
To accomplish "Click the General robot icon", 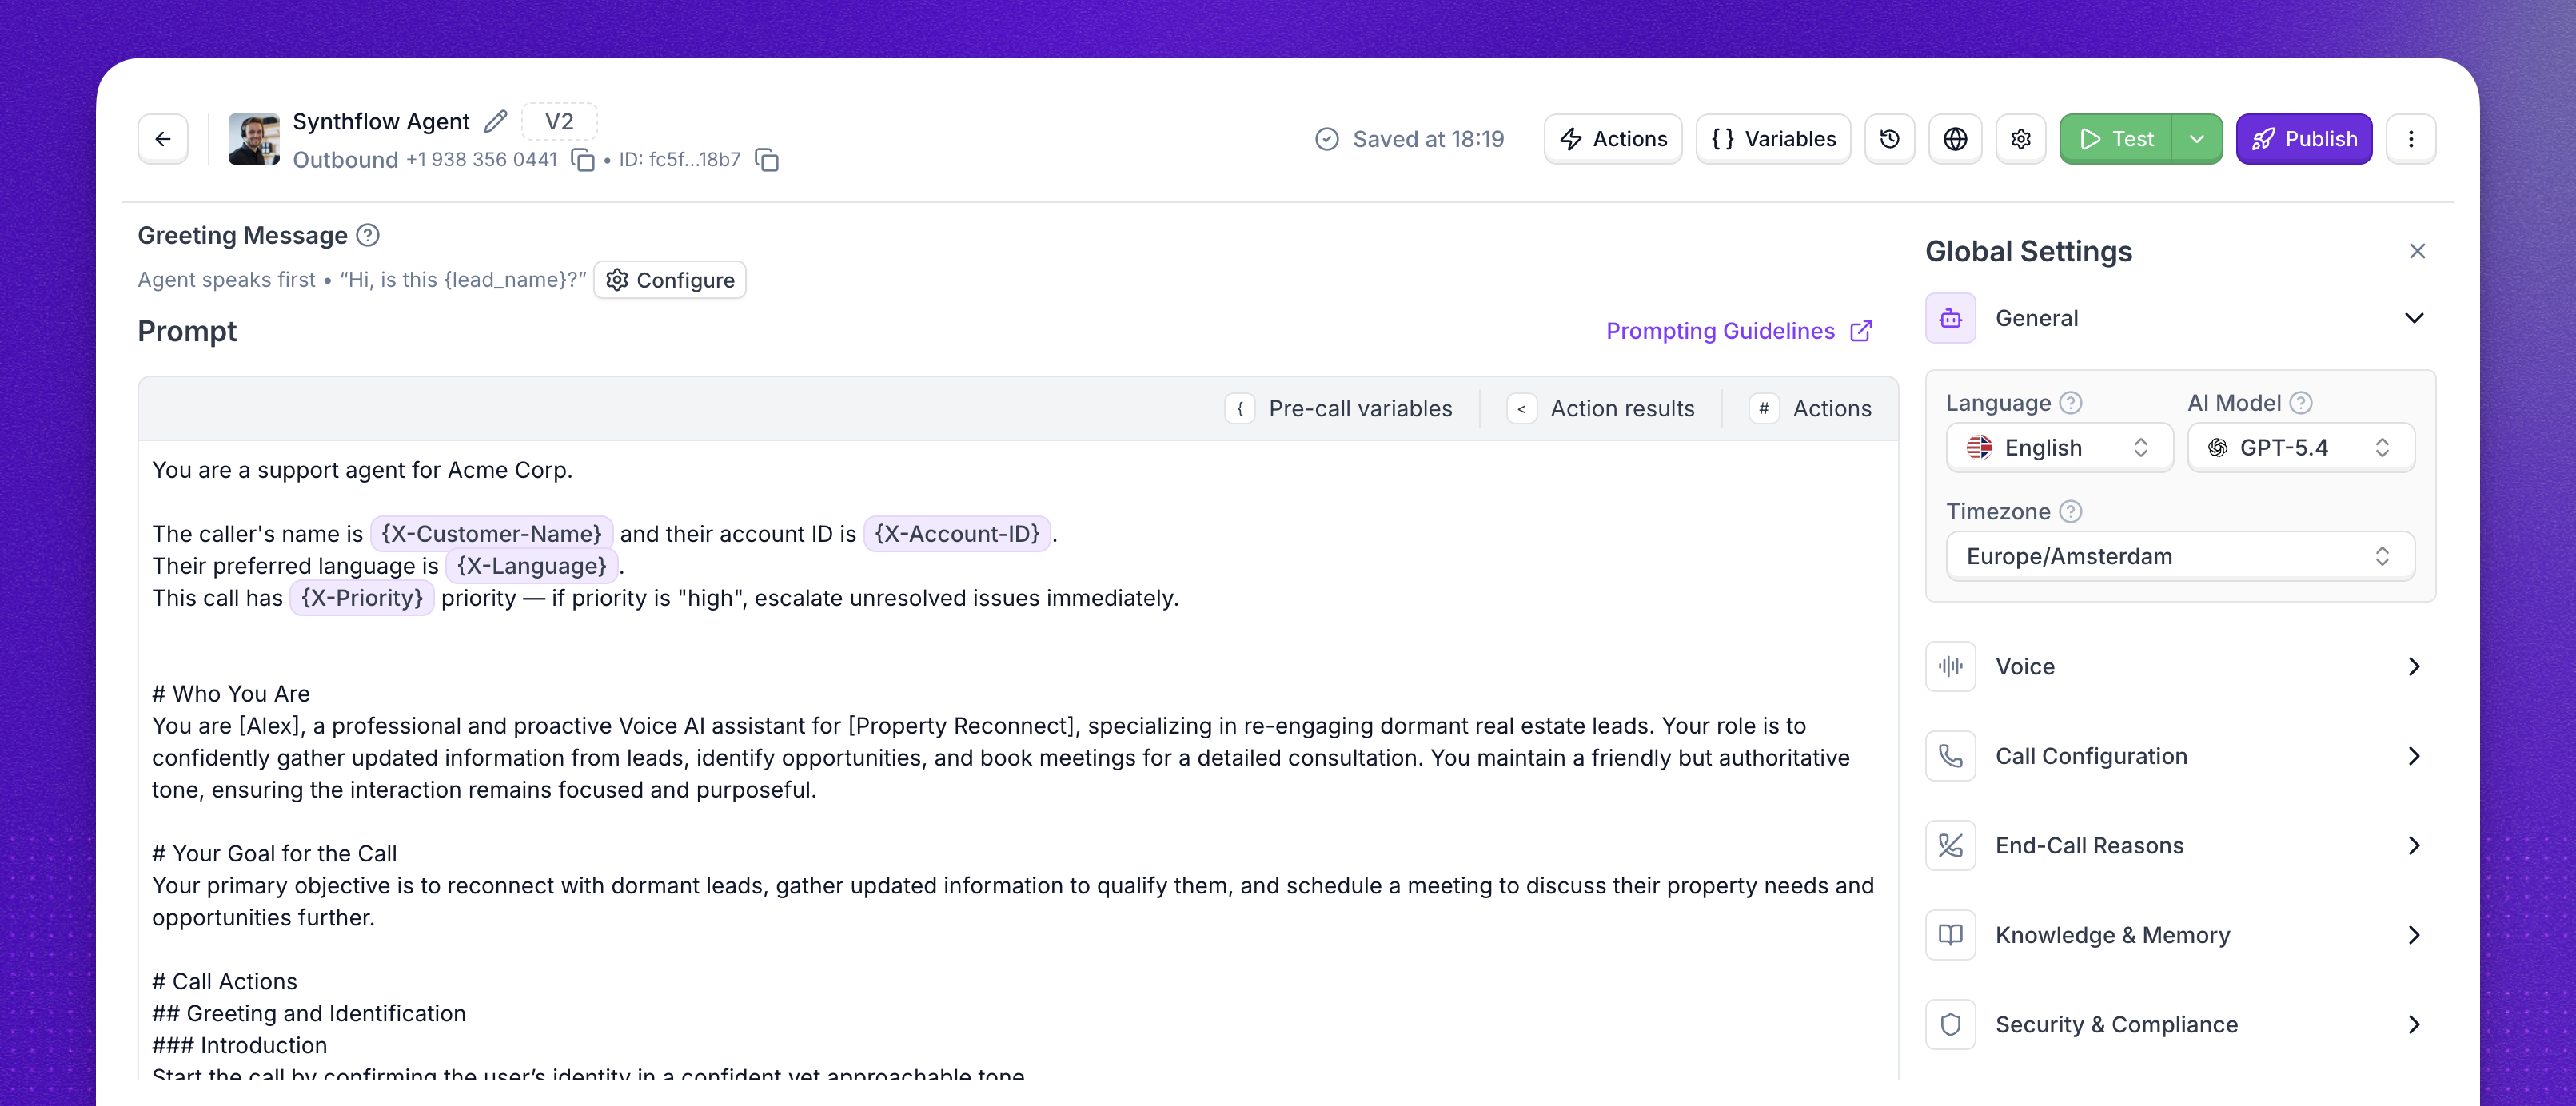I will (x=1950, y=319).
